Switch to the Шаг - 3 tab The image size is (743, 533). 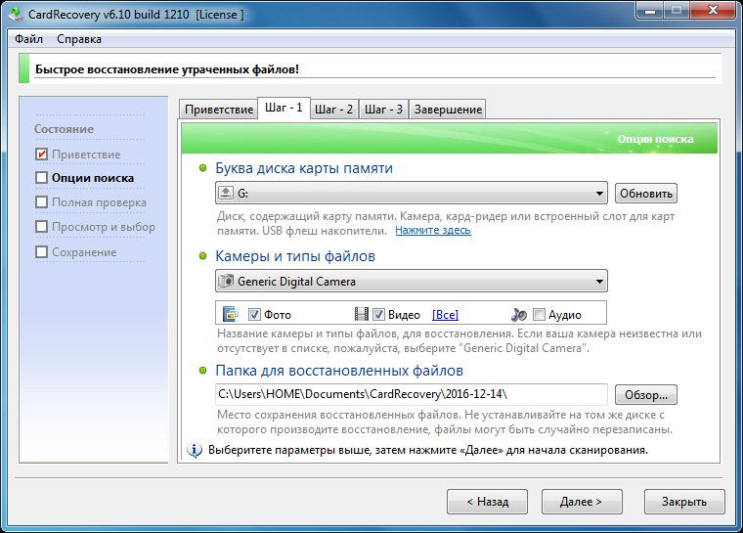point(383,110)
